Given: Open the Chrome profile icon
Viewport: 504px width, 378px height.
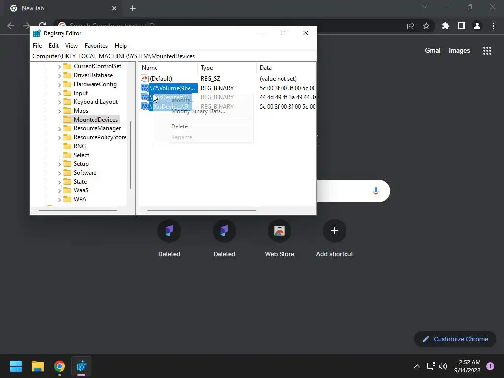Looking at the screenshot, I should pos(477,26).
